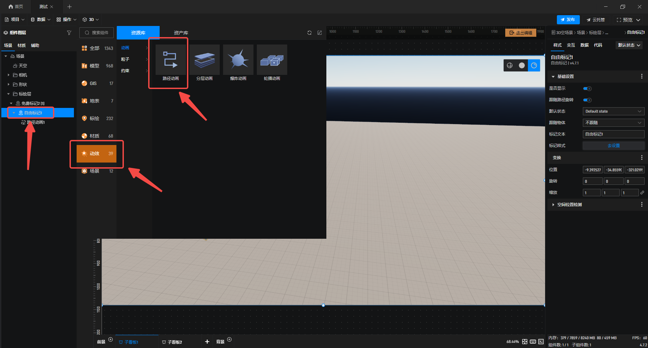Open the 交互 tab in properties panel
Image resolution: width=648 pixels, height=348 pixels.
click(571, 45)
